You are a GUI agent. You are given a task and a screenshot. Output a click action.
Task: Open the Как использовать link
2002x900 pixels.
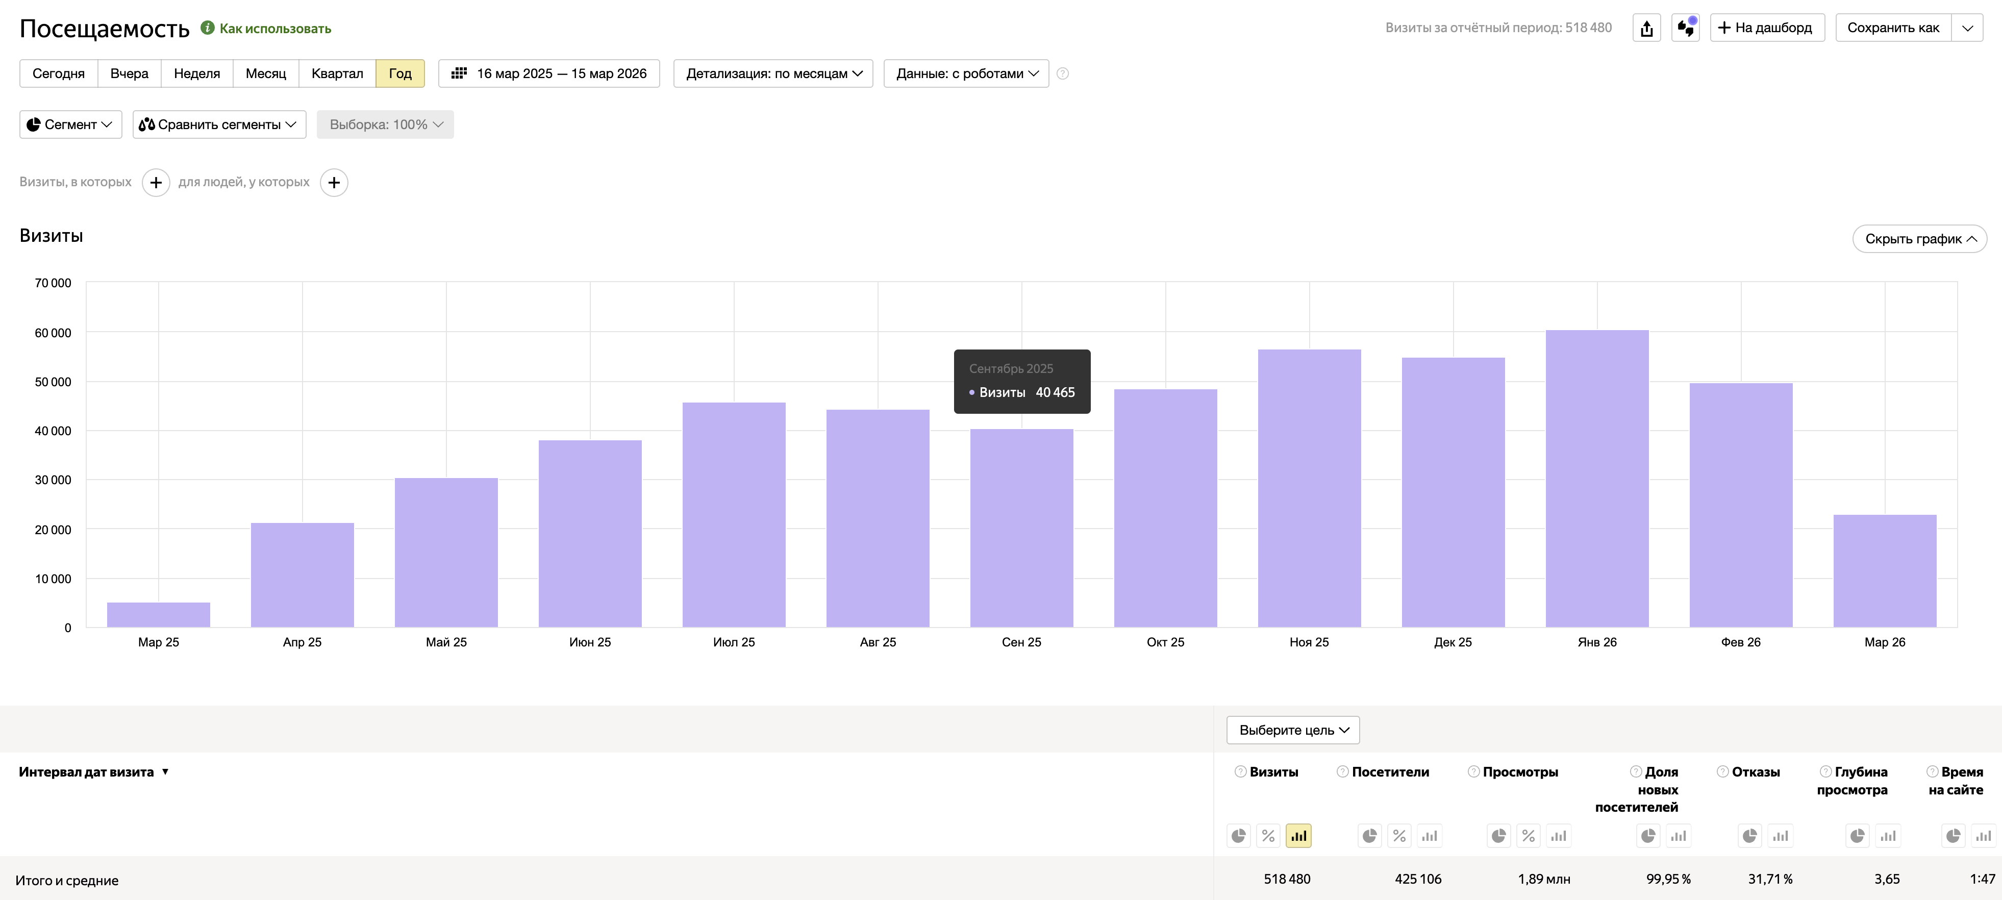click(x=274, y=29)
